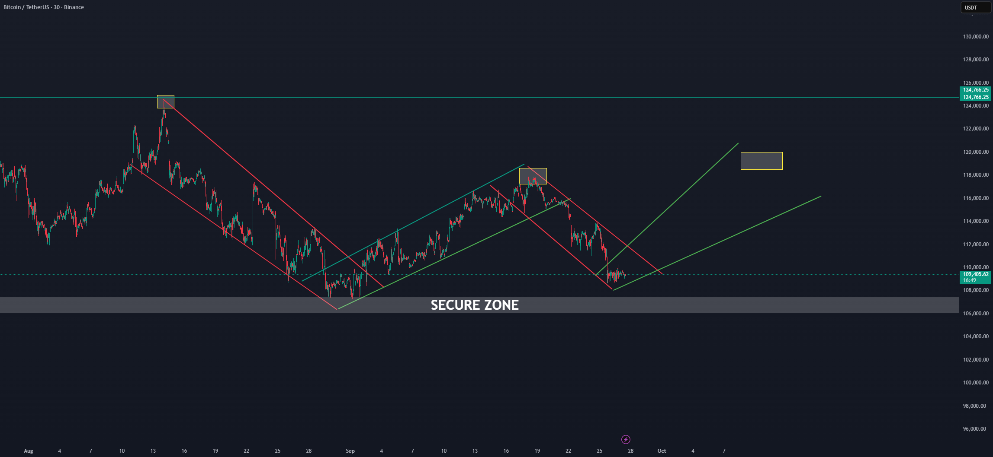
Task: Click the Oct label on time axis
Action: [x=662, y=451]
